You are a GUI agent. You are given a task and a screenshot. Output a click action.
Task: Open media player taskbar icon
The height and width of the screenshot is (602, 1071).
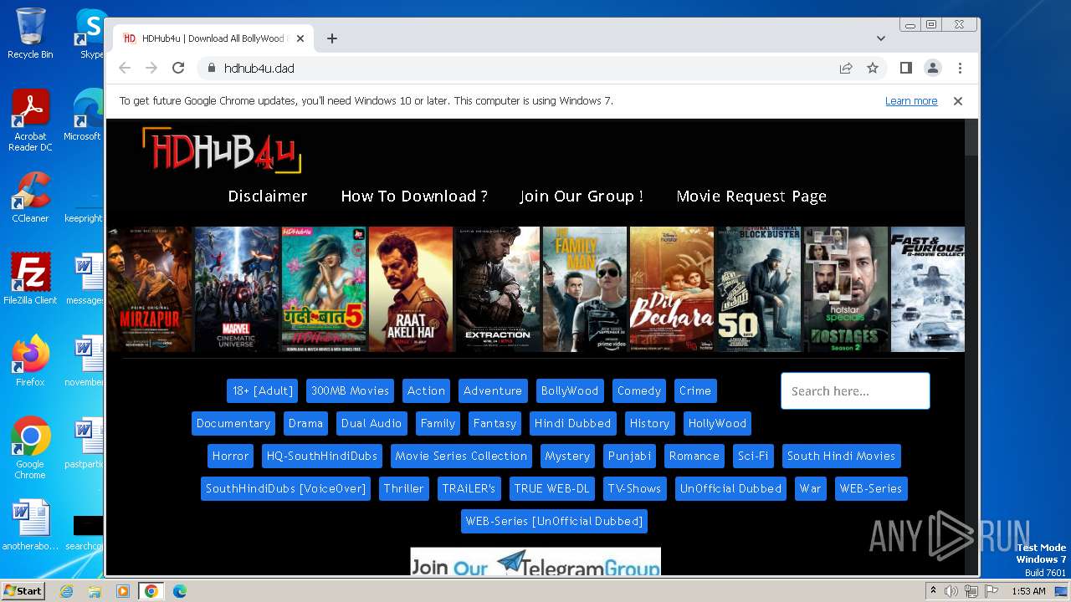pyautogui.click(x=123, y=591)
